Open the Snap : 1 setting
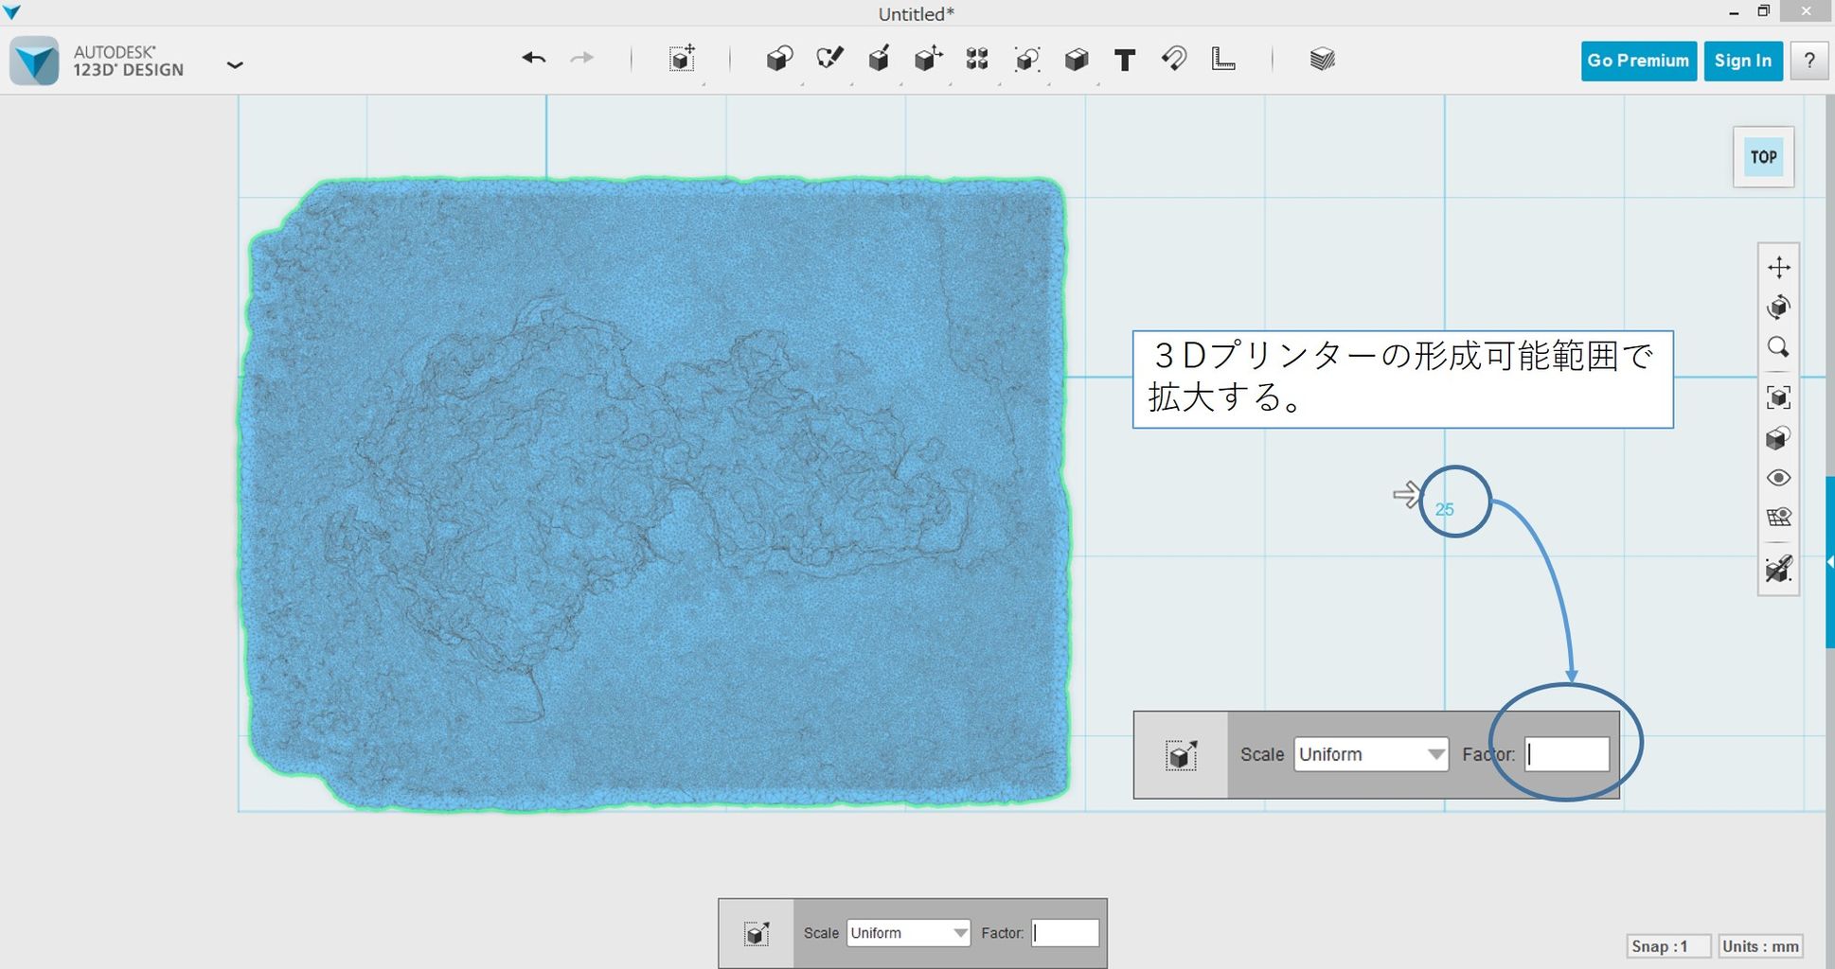The width and height of the screenshot is (1835, 969). coord(1668,946)
